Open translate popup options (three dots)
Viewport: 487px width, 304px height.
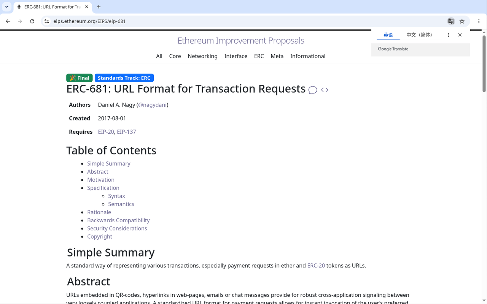tap(449, 35)
